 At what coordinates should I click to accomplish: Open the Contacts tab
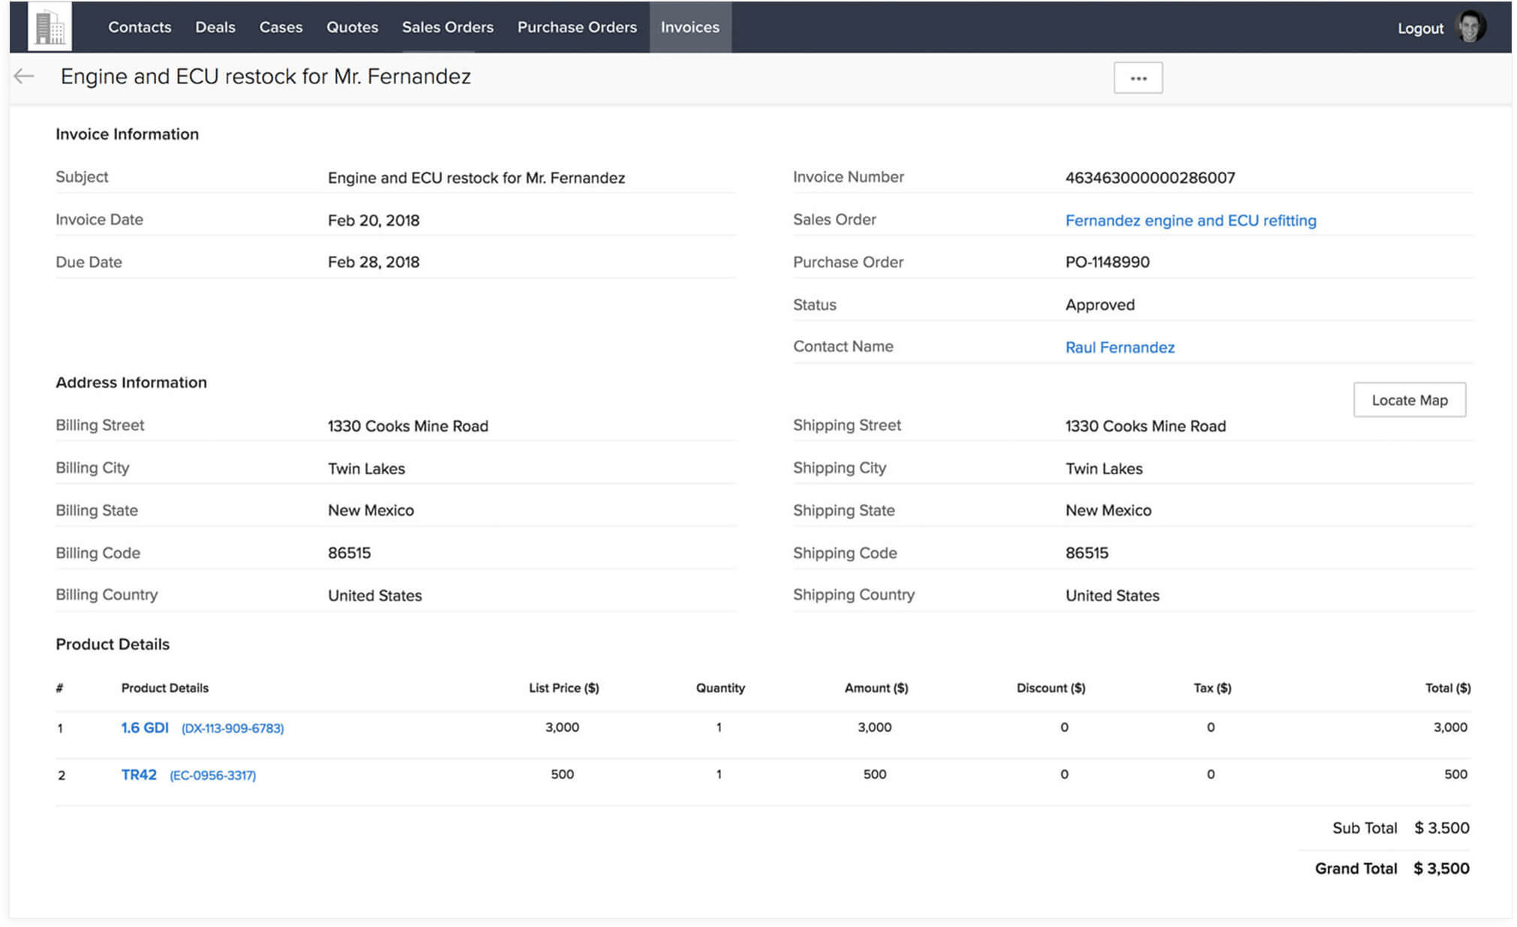click(x=140, y=27)
